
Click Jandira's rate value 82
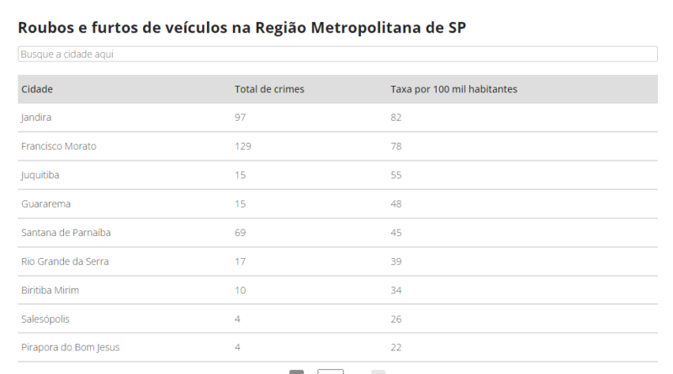396,118
